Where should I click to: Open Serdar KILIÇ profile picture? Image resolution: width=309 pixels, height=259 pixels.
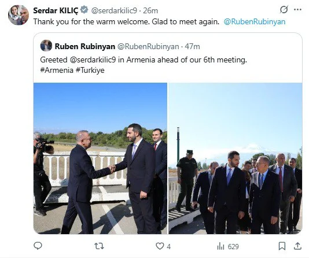point(19,15)
